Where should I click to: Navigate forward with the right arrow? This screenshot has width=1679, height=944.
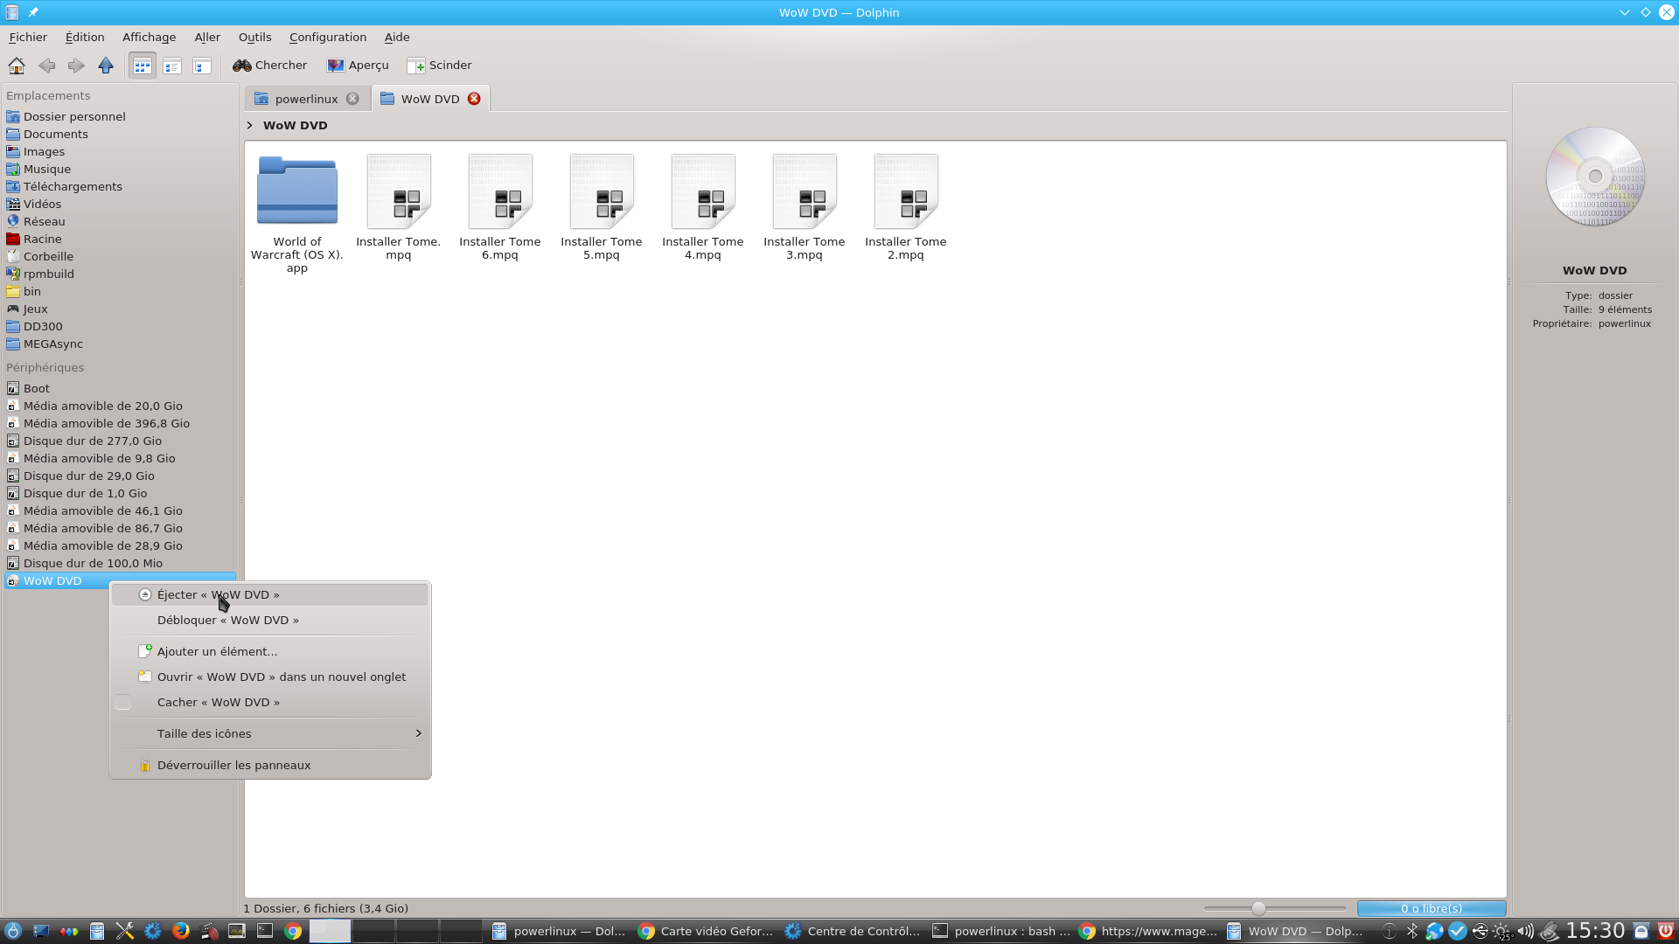(x=76, y=66)
